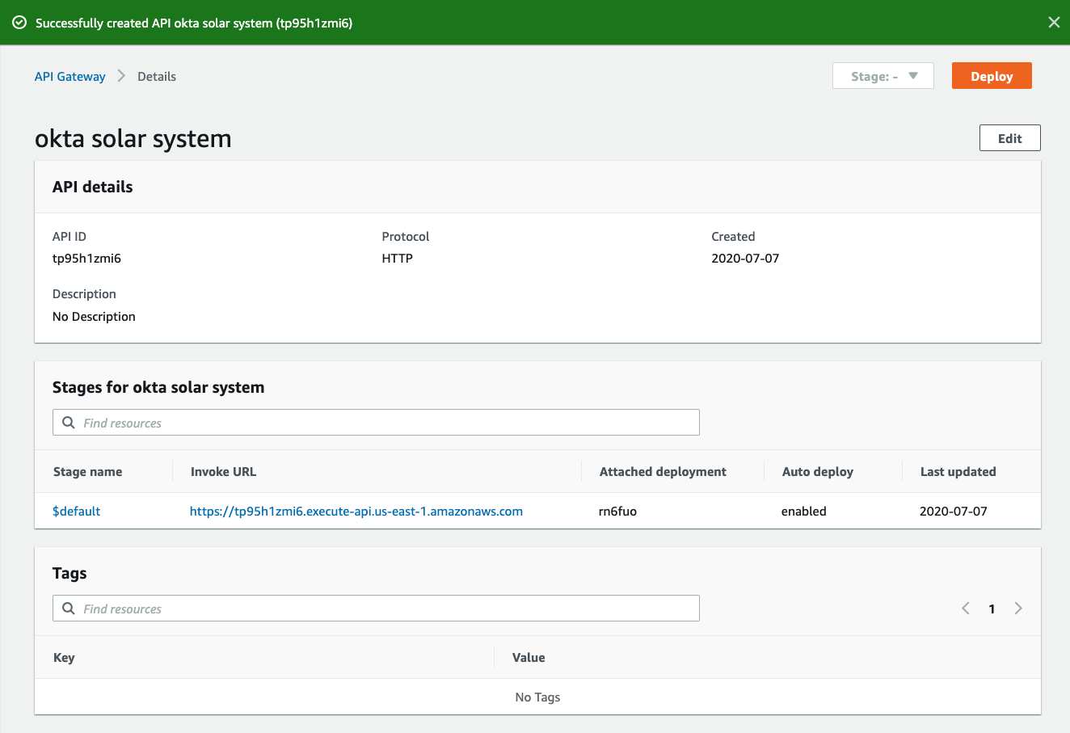The width and height of the screenshot is (1070, 733).
Task: Focus the Tags Find resources search field
Action: (376, 609)
